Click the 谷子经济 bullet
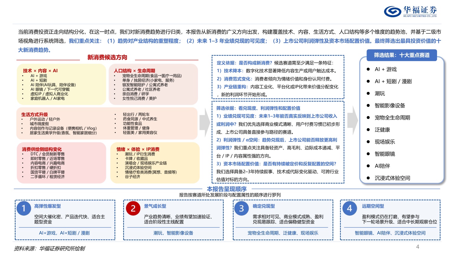Screen dimensions: 454x255 (x=133, y=177)
